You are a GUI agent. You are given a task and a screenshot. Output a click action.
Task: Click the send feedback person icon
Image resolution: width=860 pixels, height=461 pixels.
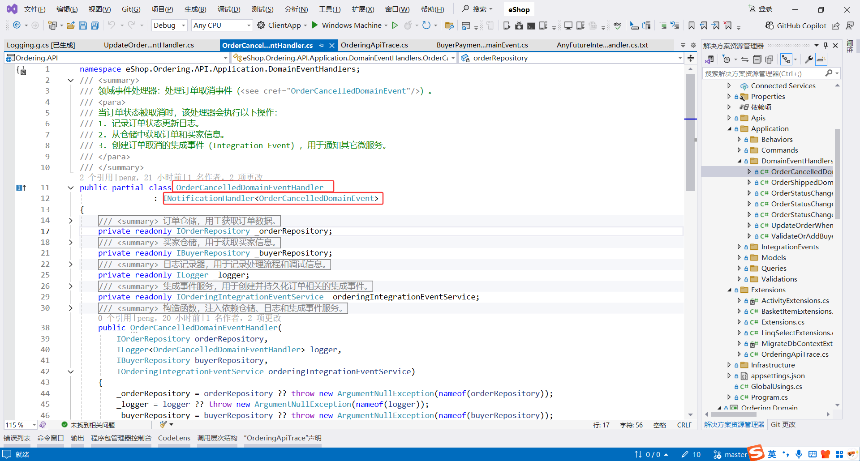(849, 26)
